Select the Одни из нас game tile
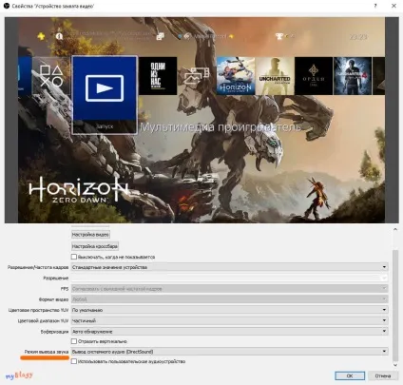Viewport: 403px width, 385px height. (x=158, y=76)
